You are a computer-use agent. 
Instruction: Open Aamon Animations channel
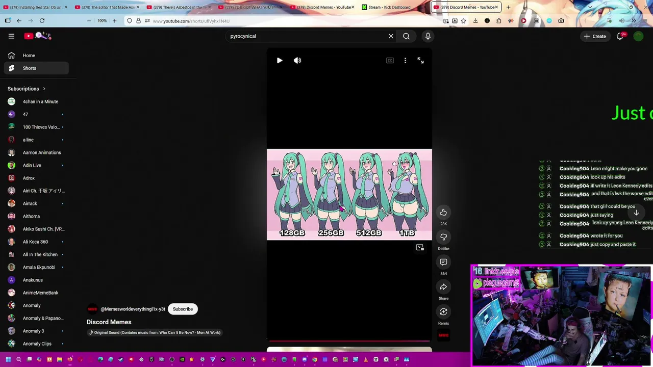click(36, 152)
